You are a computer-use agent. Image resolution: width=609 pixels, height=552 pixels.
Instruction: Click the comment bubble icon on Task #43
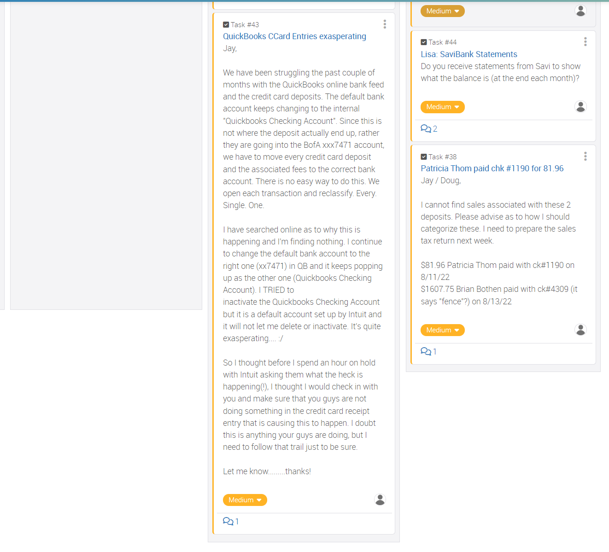(228, 521)
